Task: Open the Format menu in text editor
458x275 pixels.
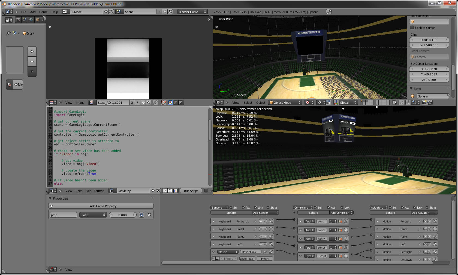Action: click(99, 191)
